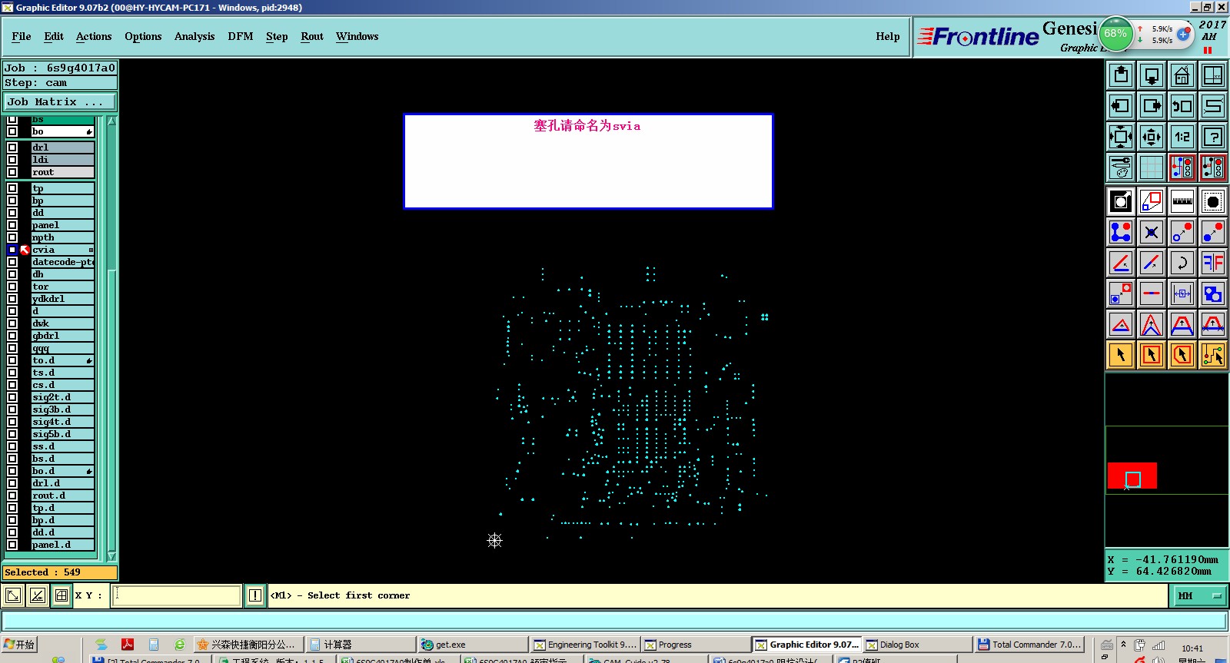Select the ruler measurement tool

pos(1182,201)
